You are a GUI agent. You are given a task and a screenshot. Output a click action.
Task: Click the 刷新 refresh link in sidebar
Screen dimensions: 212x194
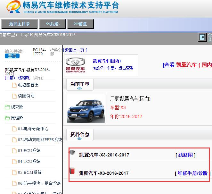pyautogui.click(x=38, y=78)
